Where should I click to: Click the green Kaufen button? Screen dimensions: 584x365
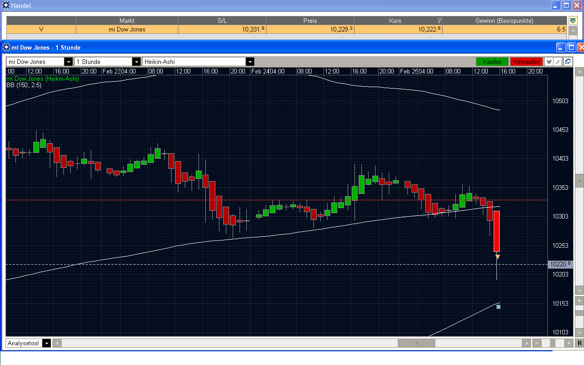pyautogui.click(x=492, y=62)
